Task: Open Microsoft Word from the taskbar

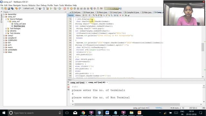Action: pos(107,113)
